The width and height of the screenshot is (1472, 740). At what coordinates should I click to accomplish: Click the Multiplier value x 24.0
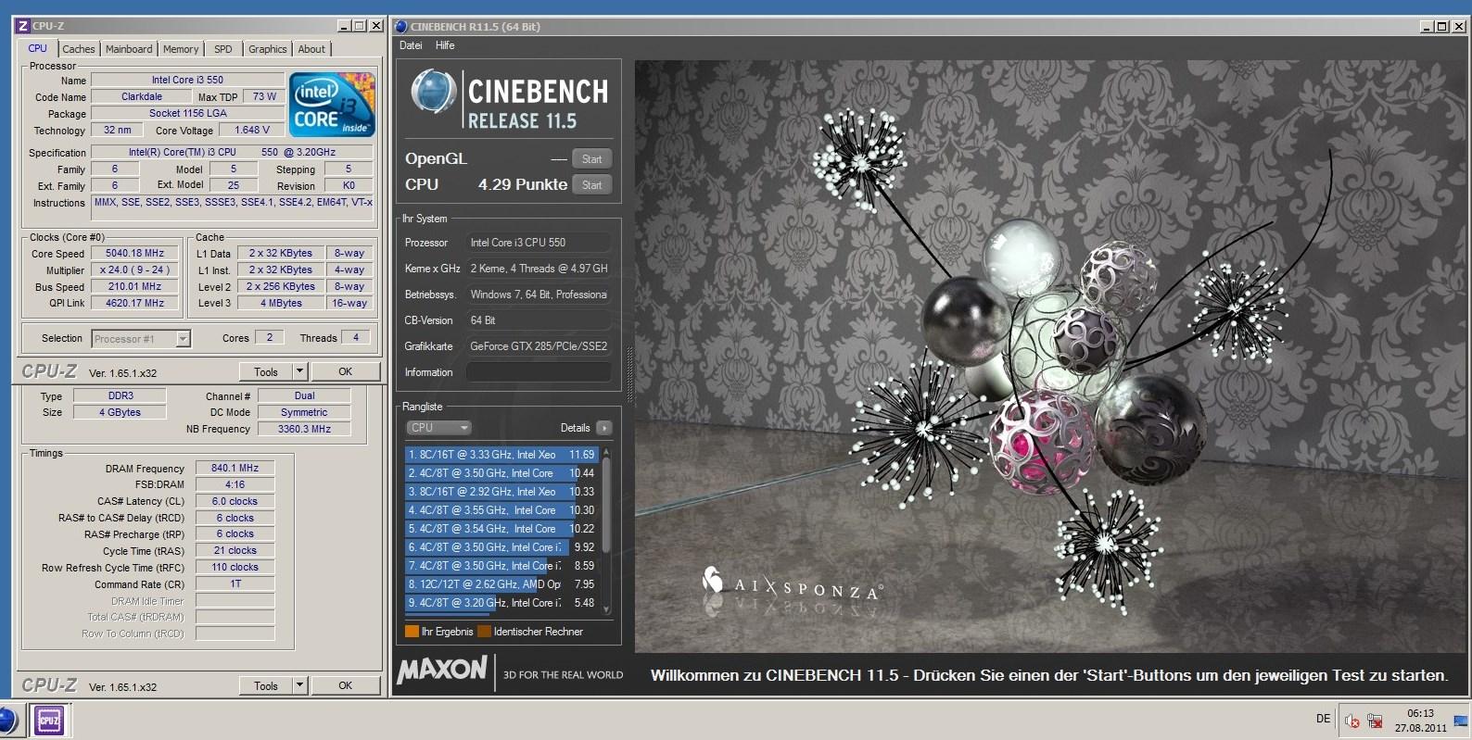(x=134, y=270)
